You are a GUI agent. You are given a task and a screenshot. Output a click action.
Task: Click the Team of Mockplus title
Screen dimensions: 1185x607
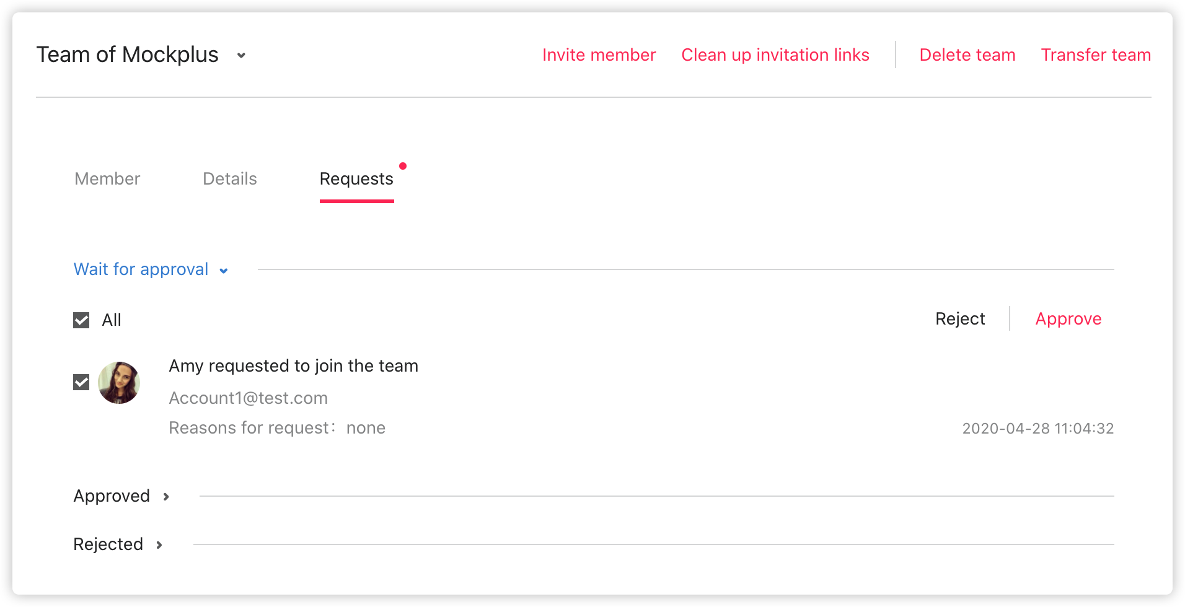coord(128,55)
